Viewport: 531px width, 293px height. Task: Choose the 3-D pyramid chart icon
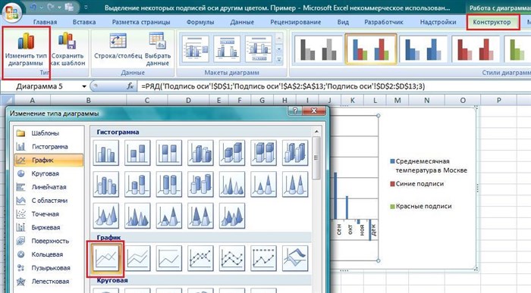point(231,216)
